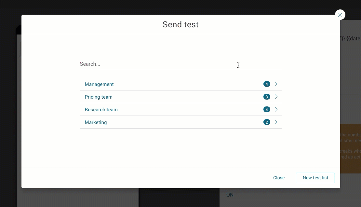Open the ON dropdown behind the dialog
This screenshot has height=207, width=361.
293,195
